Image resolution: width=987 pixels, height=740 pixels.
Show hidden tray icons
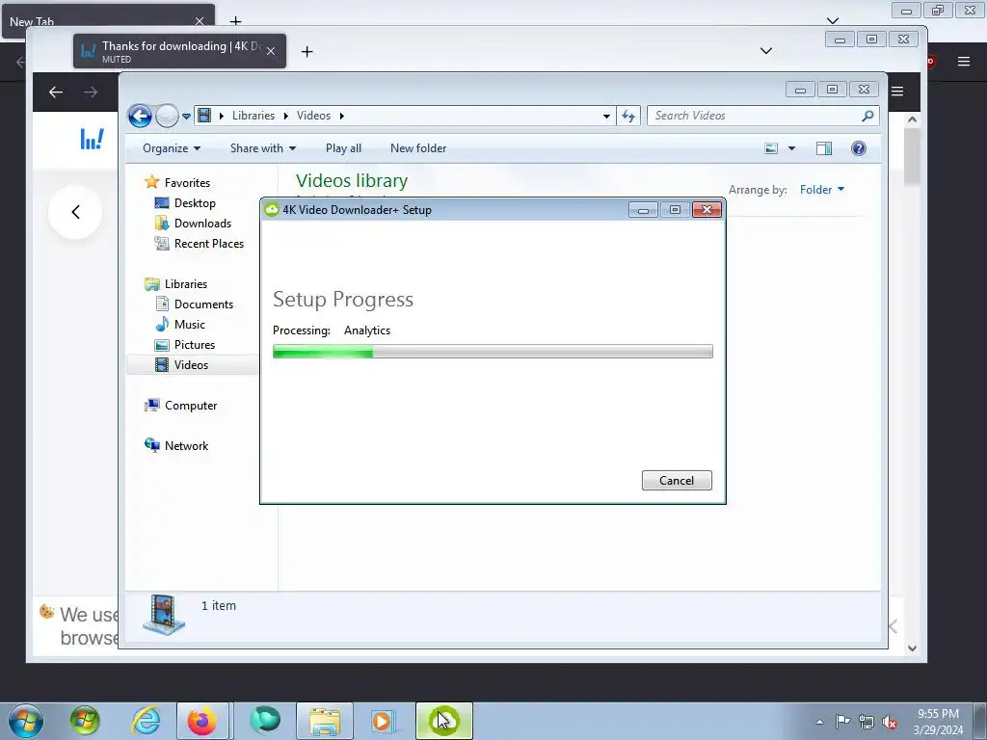coord(819,722)
